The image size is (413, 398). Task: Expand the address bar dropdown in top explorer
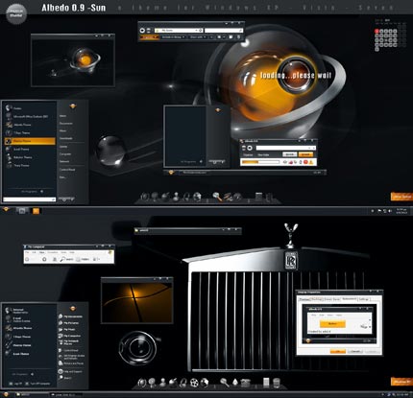click(x=196, y=30)
